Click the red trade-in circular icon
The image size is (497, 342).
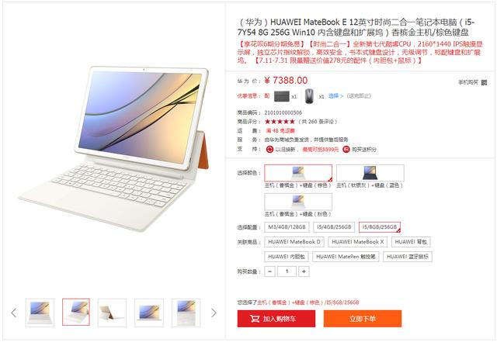[269, 149]
